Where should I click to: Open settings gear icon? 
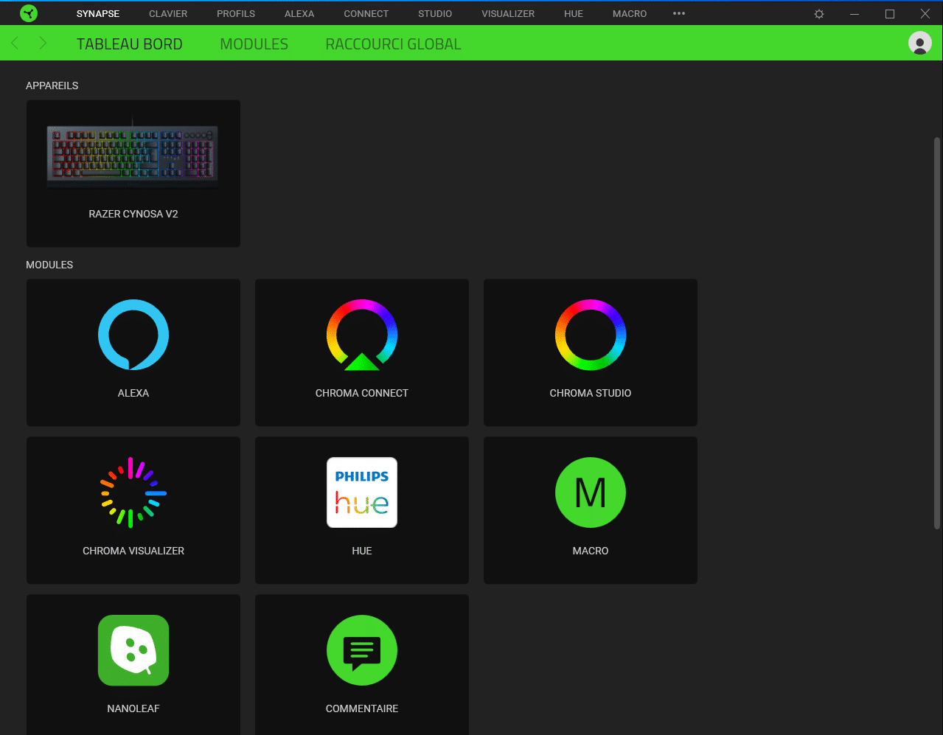(x=819, y=14)
